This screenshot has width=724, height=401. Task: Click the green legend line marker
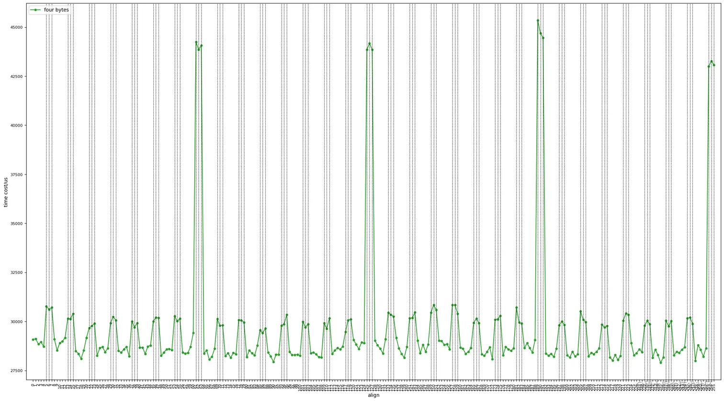point(35,10)
